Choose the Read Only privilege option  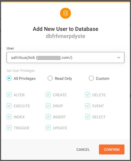(50, 78)
